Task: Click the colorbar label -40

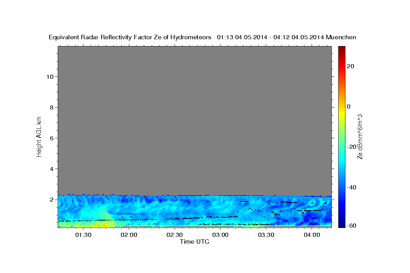Action: pos(352,187)
